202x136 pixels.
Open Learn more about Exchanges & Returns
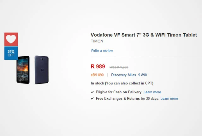(x=169, y=98)
